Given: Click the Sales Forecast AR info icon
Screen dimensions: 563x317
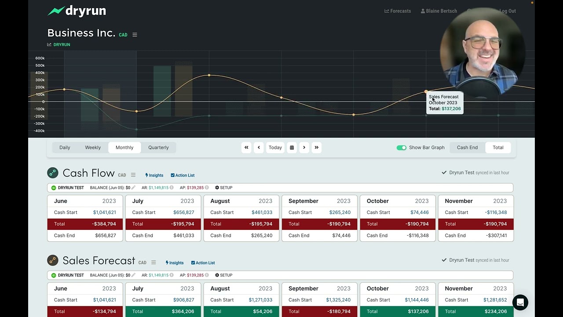Looking at the screenshot, I should coord(172,275).
